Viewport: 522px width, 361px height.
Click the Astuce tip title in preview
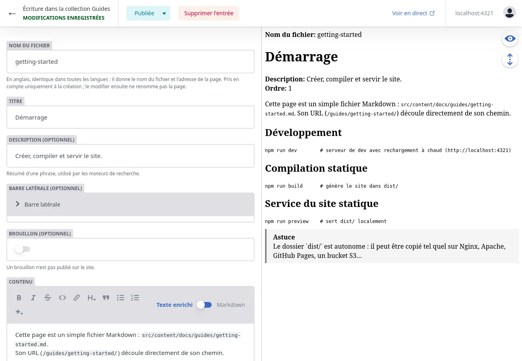pos(284,237)
